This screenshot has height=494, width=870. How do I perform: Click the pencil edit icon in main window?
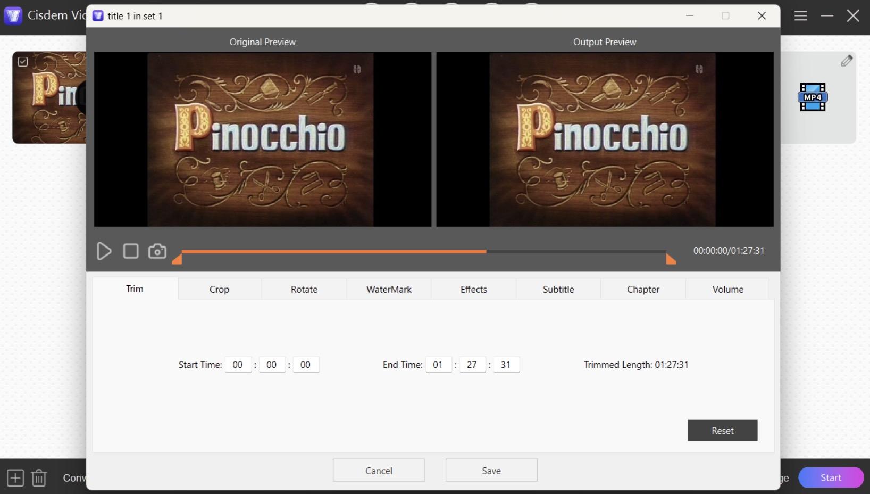(847, 61)
